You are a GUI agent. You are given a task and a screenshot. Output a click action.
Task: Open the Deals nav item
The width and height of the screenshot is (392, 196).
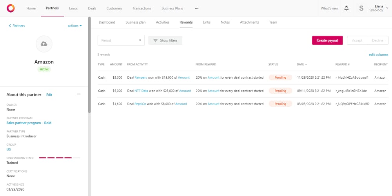coord(92,8)
